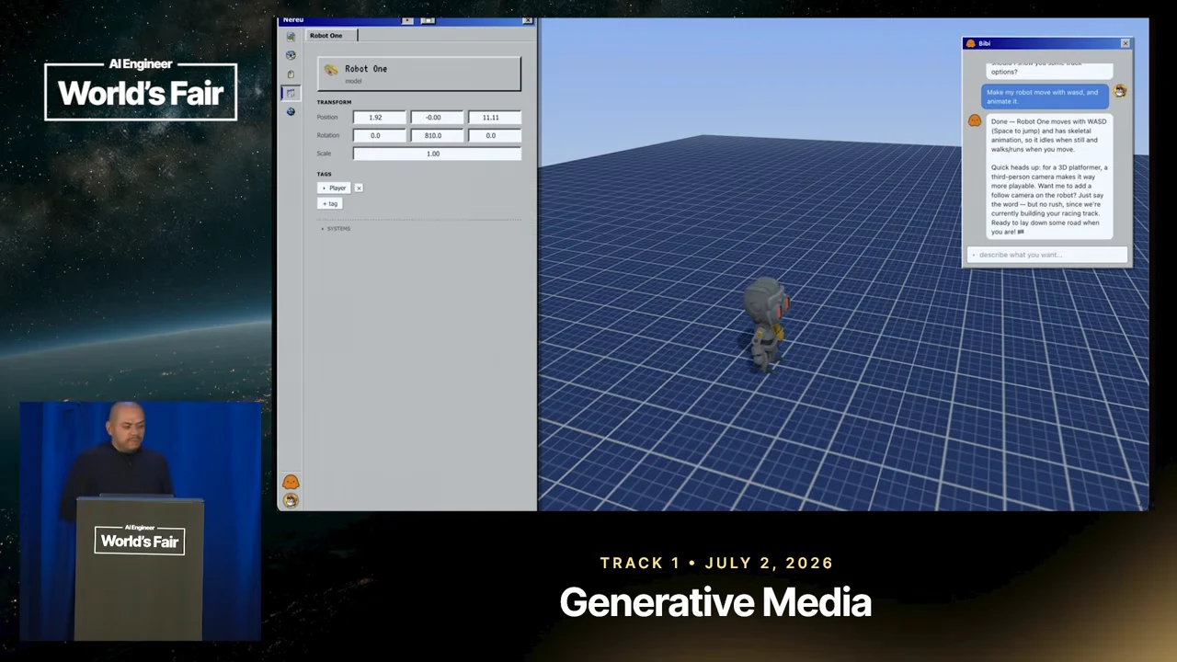Select the clipboard sidebar icon
The width and height of the screenshot is (1177, 662).
click(x=291, y=74)
